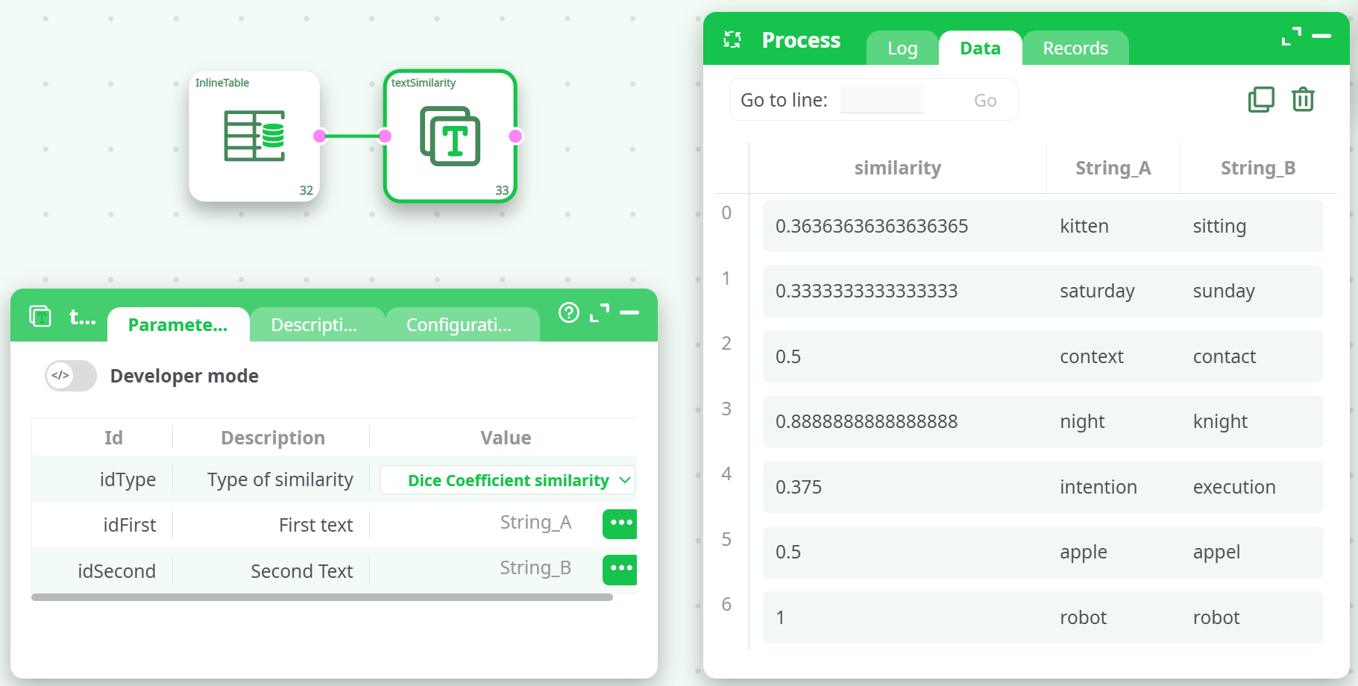1358x686 pixels.
Task: Click the InlineTable node icon
Action: [254, 136]
